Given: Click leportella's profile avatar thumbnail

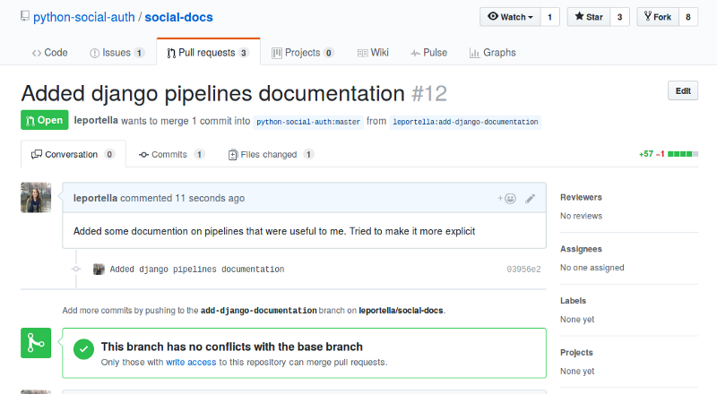Looking at the screenshot, I should 36,197.
